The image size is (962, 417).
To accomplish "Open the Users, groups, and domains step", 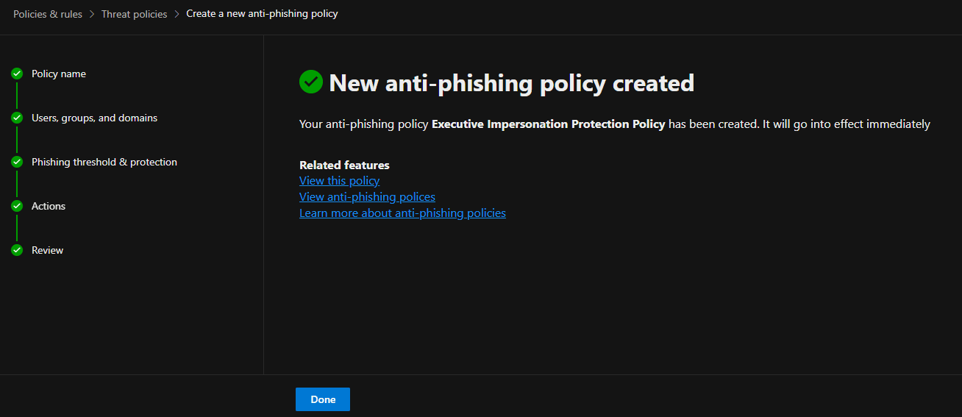I will point(94,118).
